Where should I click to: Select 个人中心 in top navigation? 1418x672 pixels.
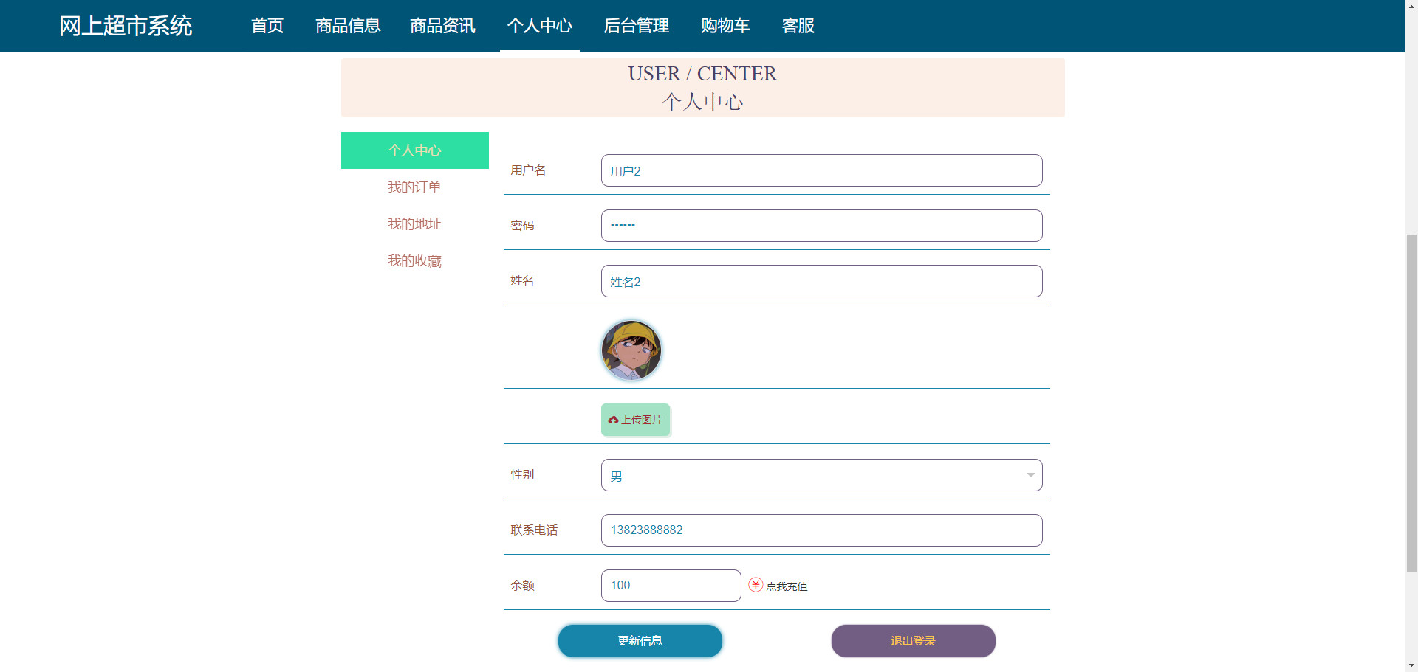540,26
